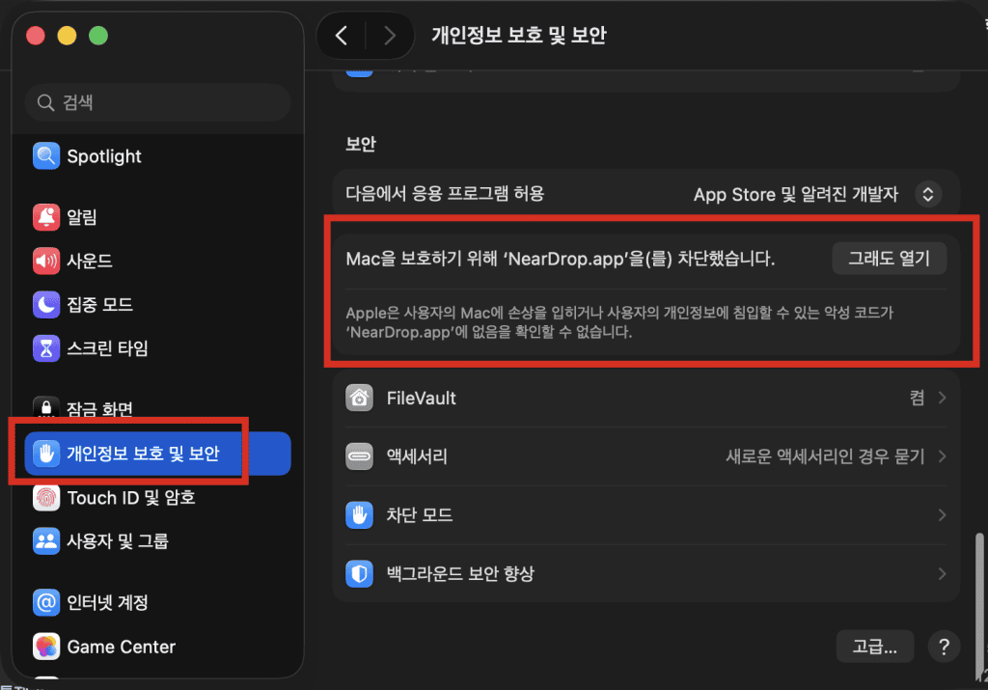Click the FileVault status value 켬
988x690 pixels.
(917, 398)
